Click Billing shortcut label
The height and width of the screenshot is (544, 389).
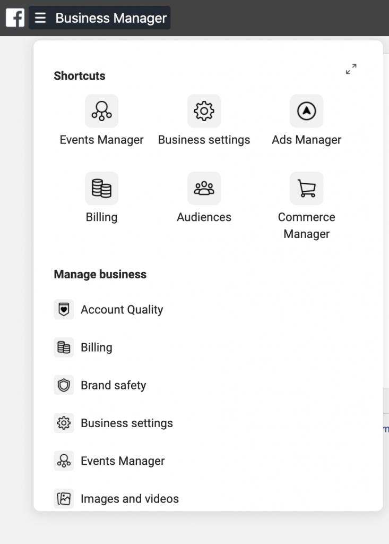[x=101, y=217]
